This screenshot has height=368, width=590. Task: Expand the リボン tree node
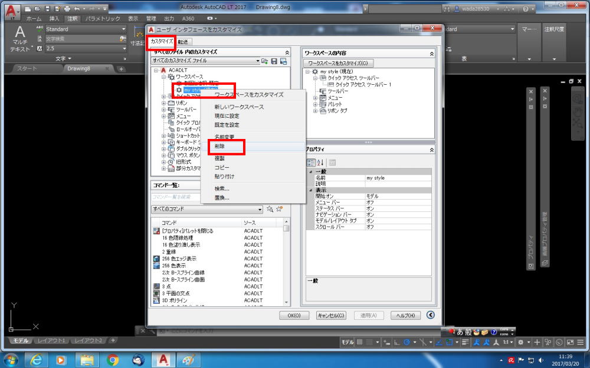point(163,103)
